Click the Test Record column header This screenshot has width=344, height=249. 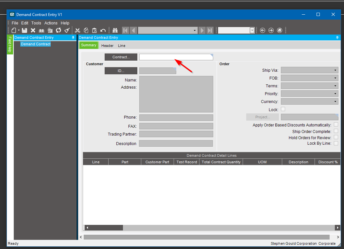point(187,162)
